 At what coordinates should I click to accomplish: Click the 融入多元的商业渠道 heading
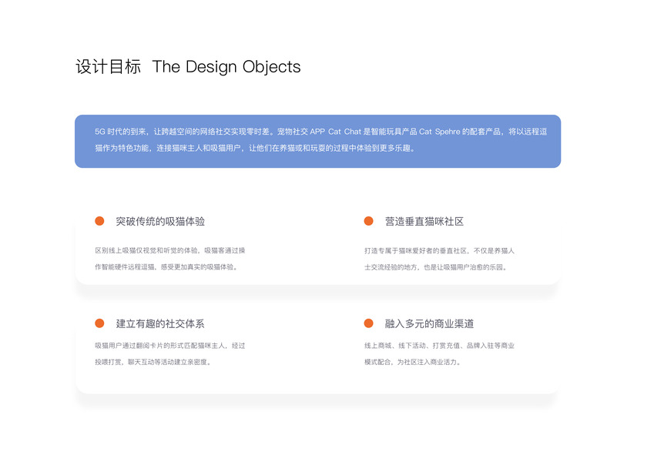click(429, 323)
